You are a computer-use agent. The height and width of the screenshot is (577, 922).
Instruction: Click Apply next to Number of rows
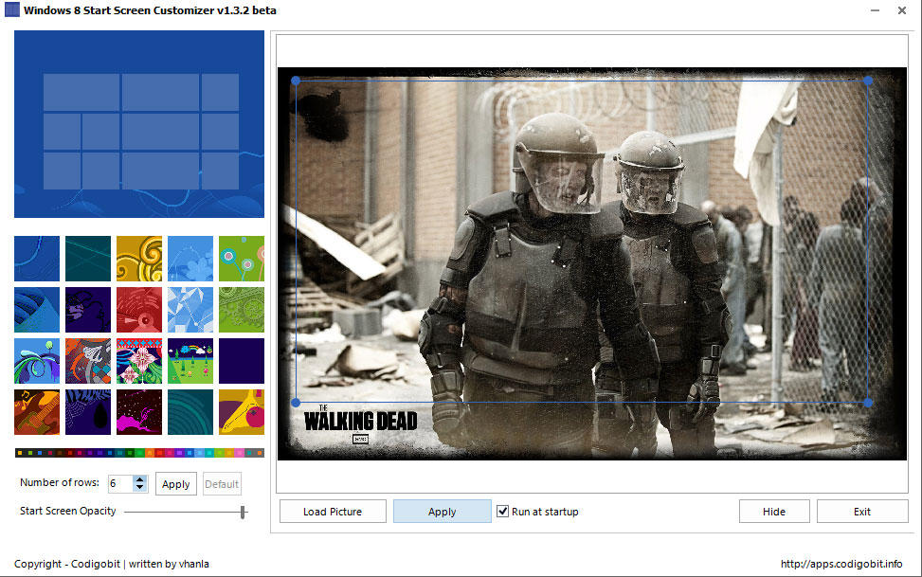click(x=176, y=484)
